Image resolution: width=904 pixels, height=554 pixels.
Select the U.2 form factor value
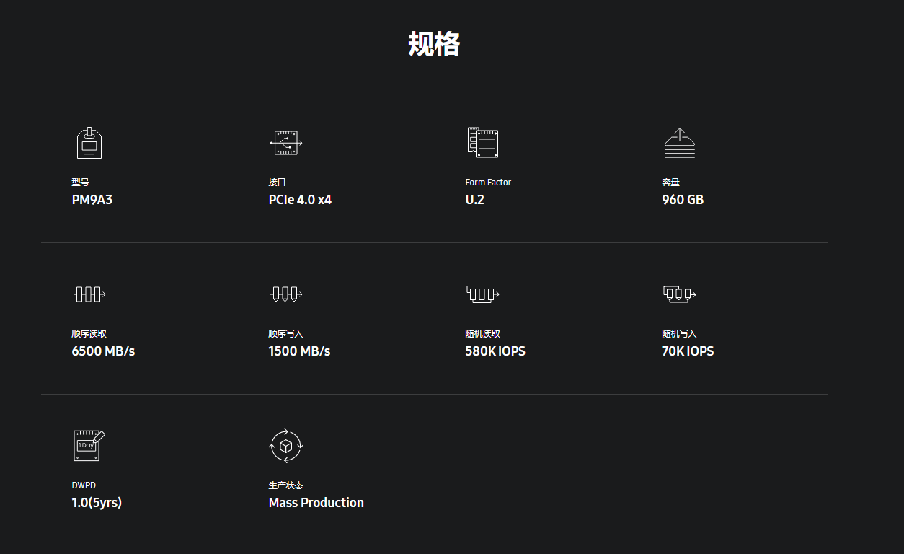pos(475,200)
